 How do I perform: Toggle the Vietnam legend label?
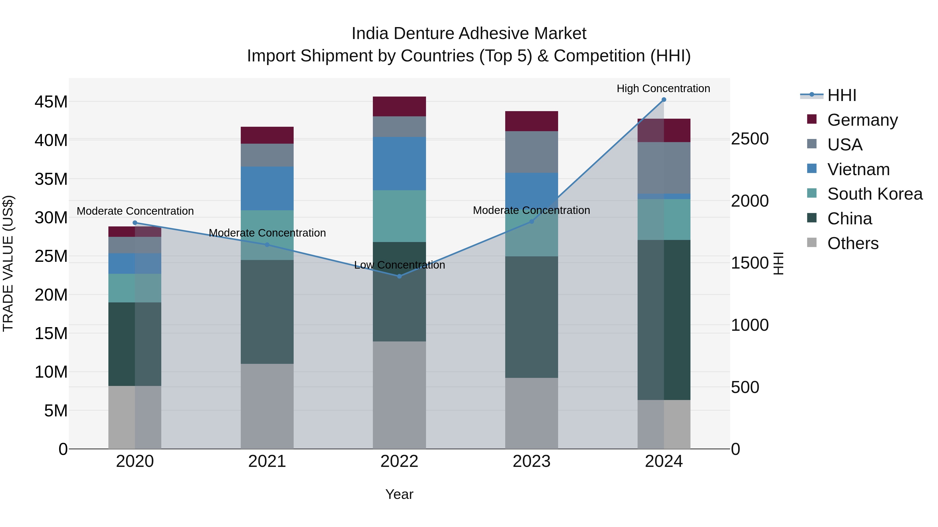pos(859,169)
